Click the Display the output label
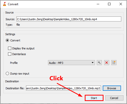Image resolution: width=127 pixels, height=104 pixels. [x=23, y=48]
